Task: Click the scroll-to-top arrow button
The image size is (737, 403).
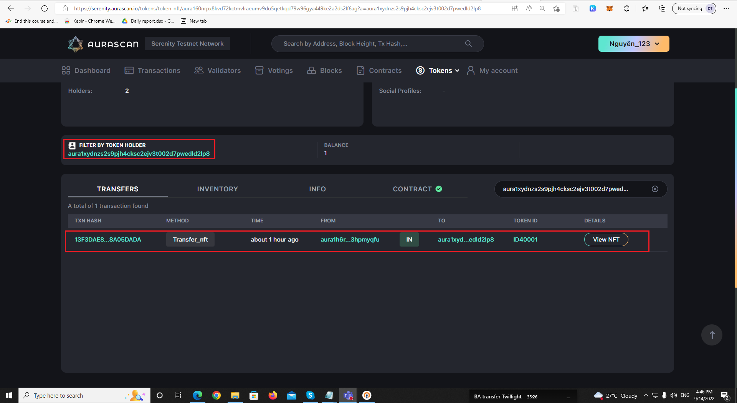Action: (712, 335)
